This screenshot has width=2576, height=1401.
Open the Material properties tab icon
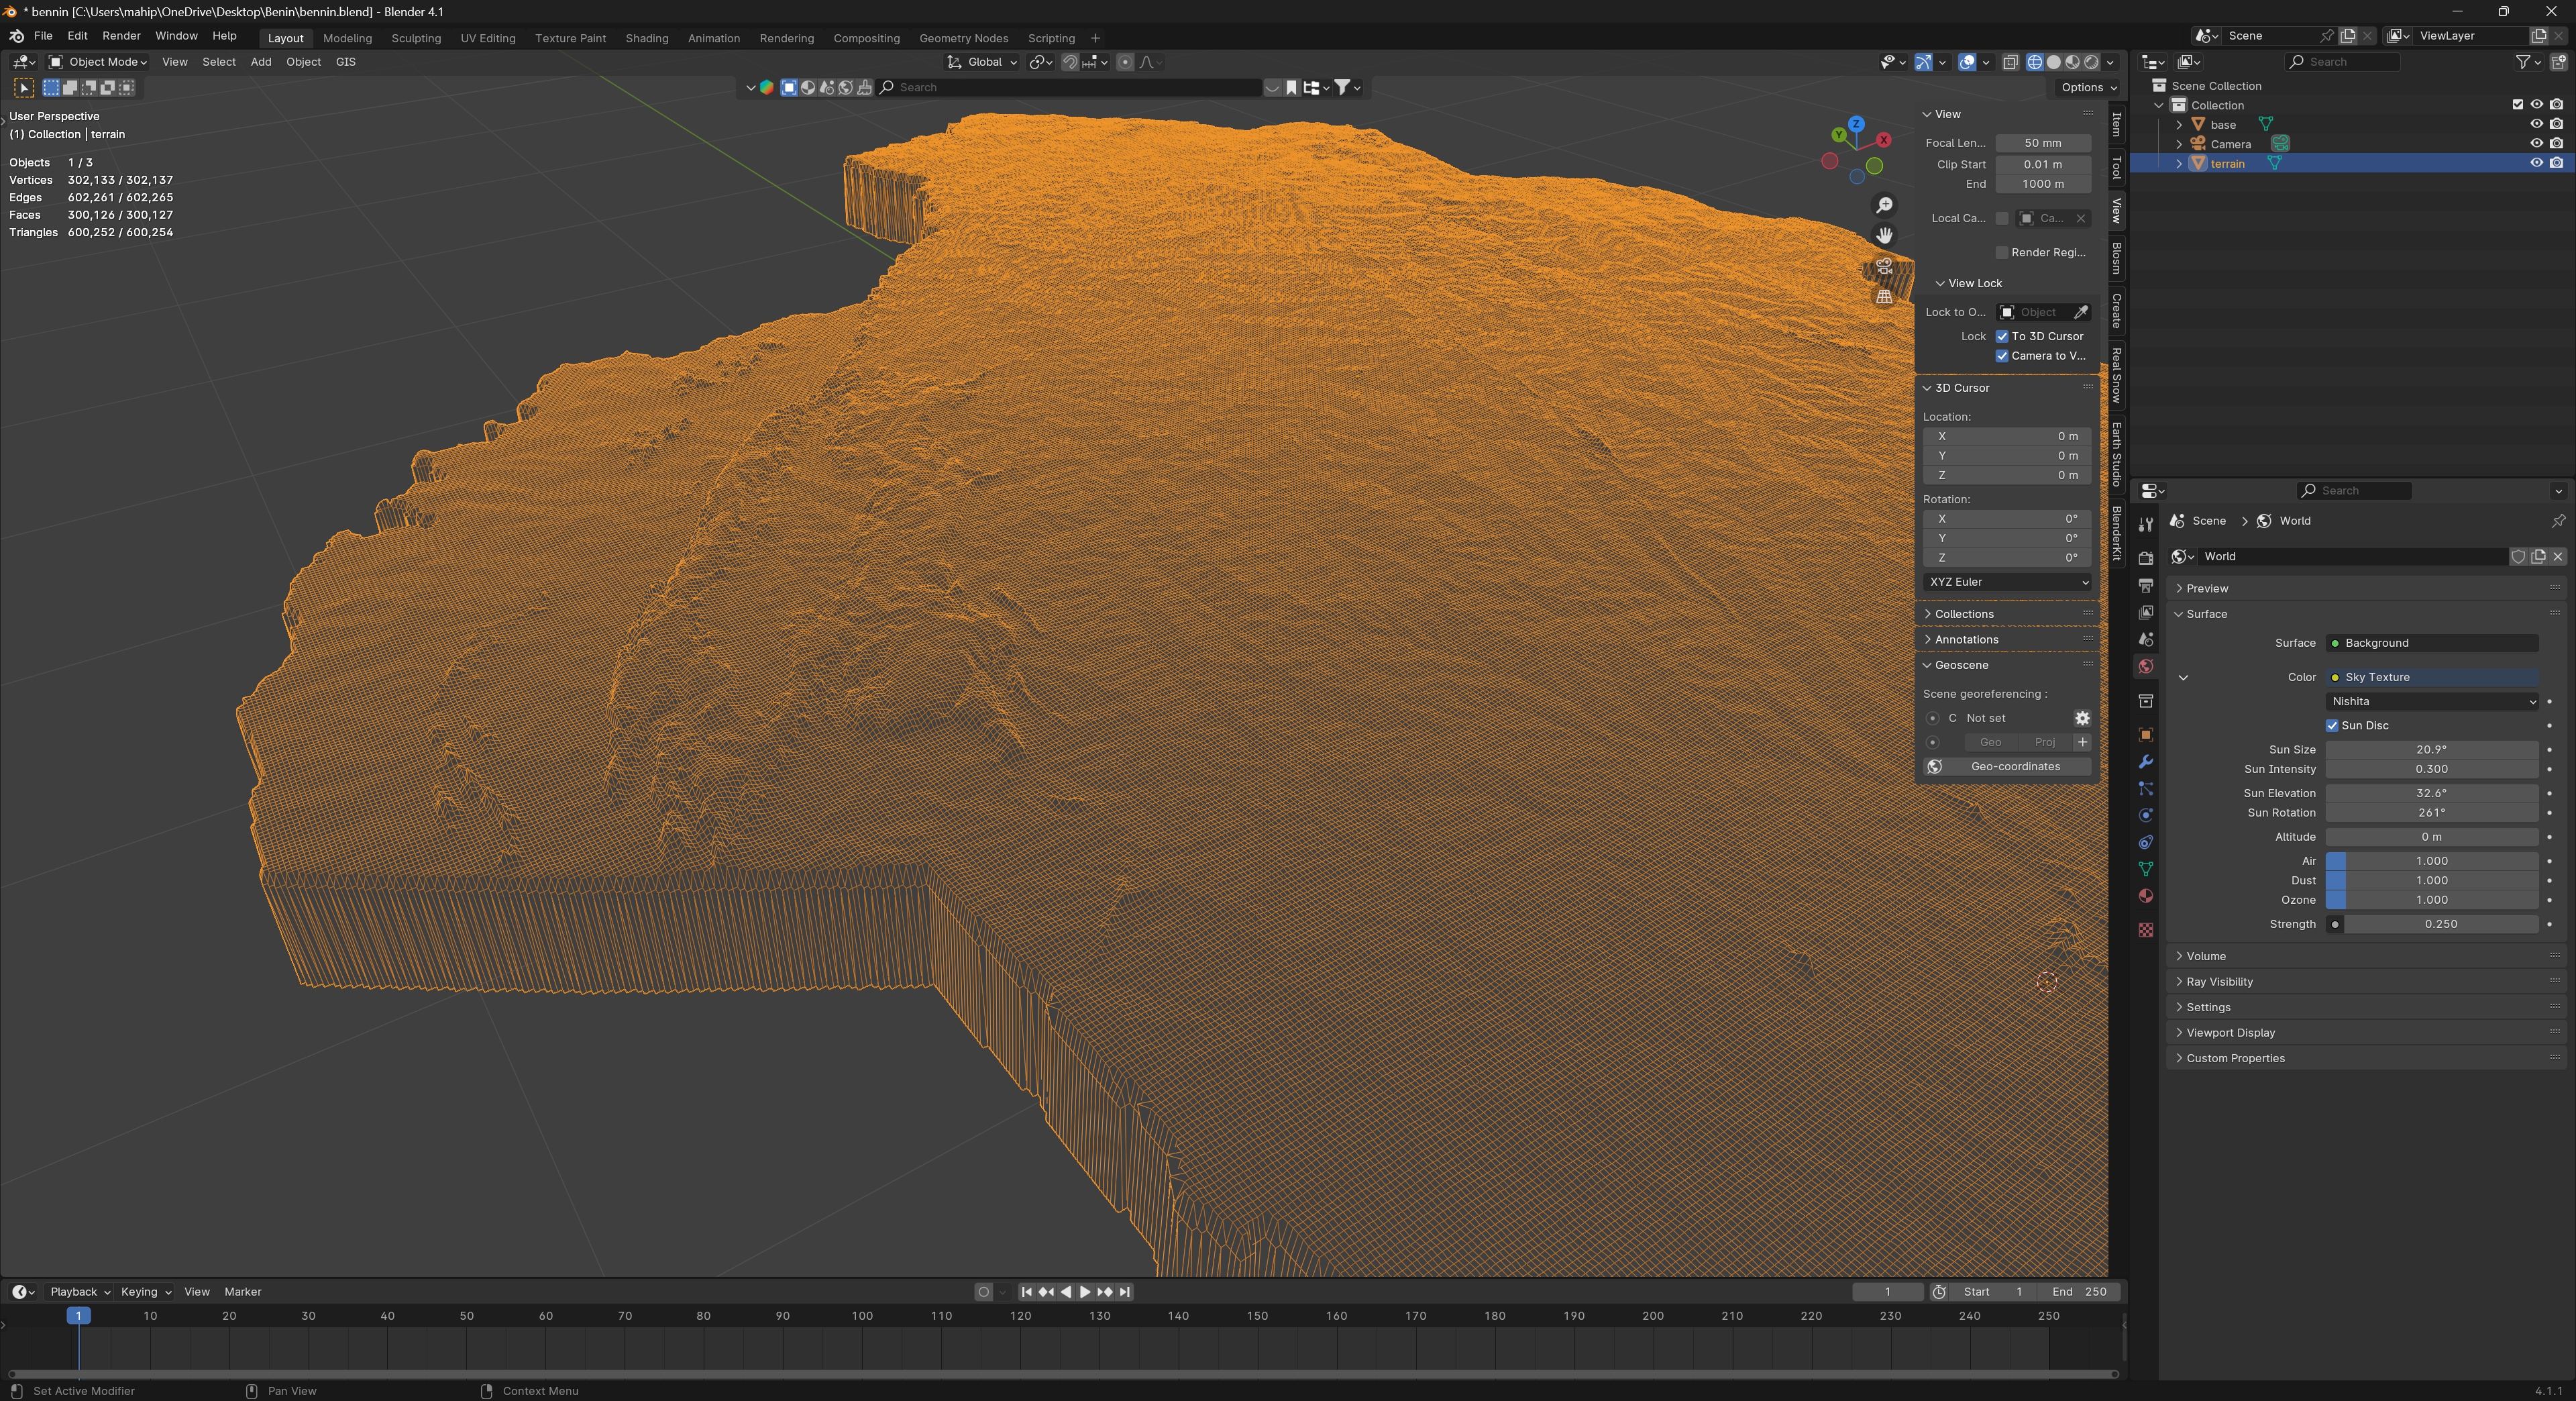(2145, 896)
